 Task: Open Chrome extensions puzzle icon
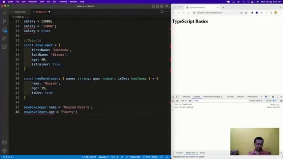[261, 13]
